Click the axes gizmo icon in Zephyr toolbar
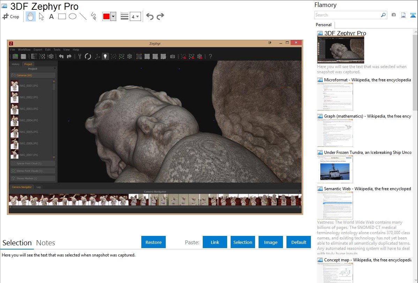 (x=98, y=56)
